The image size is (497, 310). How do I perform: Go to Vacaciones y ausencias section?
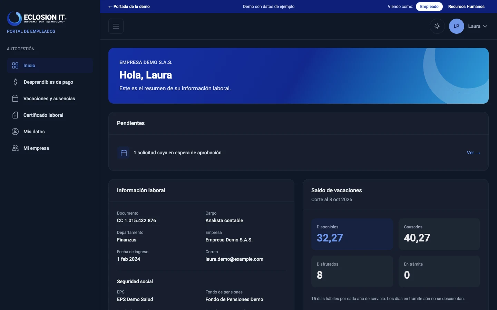point(50,99)
